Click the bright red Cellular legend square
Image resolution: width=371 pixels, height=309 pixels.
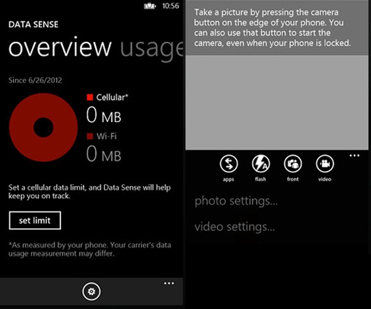click(90, 97)
